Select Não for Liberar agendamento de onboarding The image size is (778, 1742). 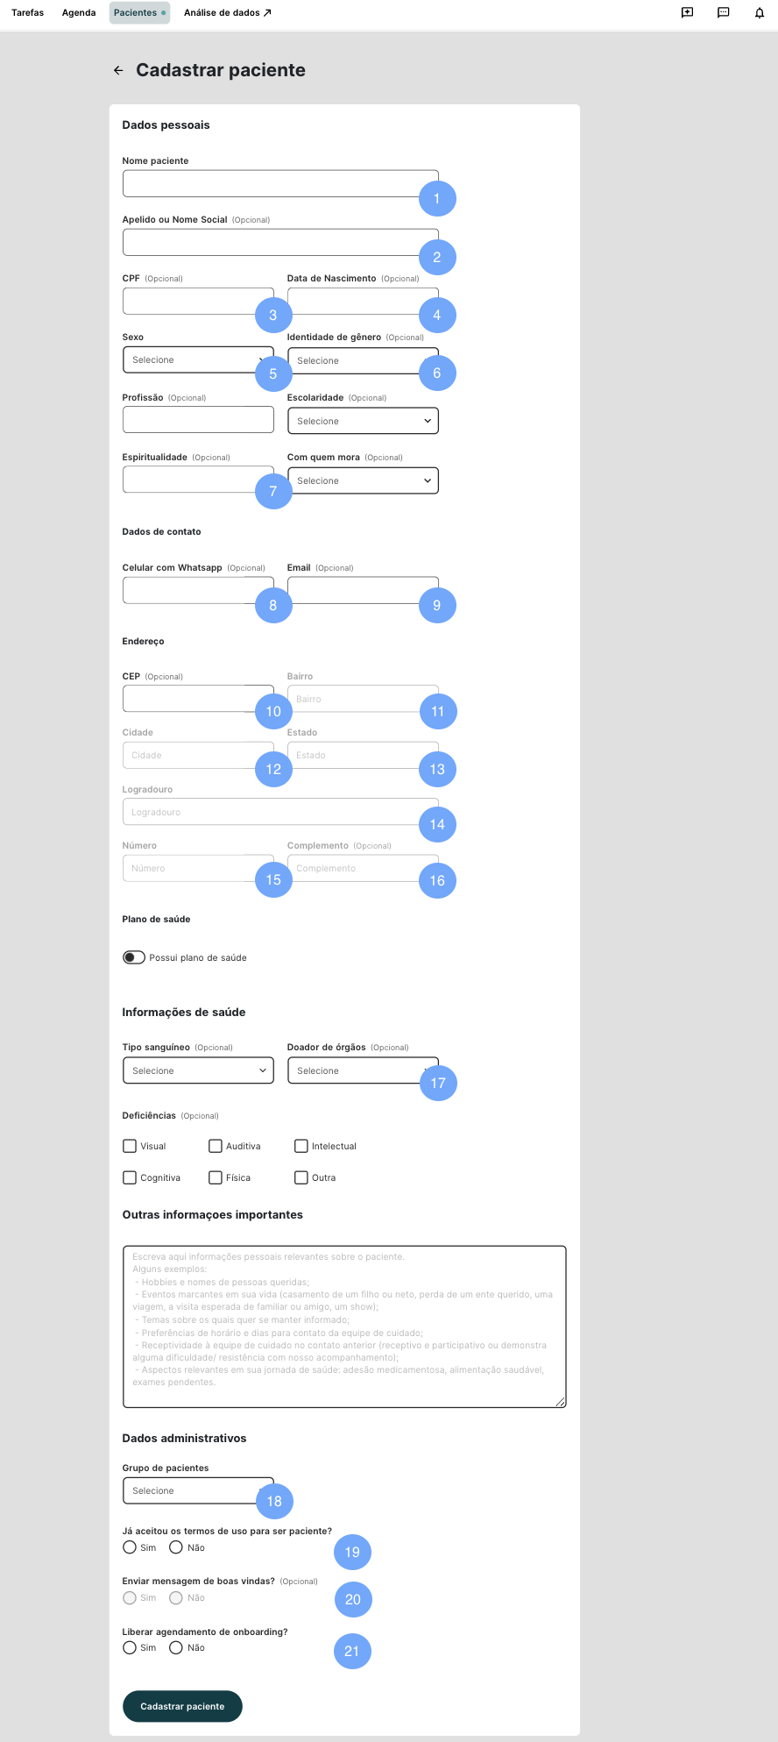coord(176,1647)
